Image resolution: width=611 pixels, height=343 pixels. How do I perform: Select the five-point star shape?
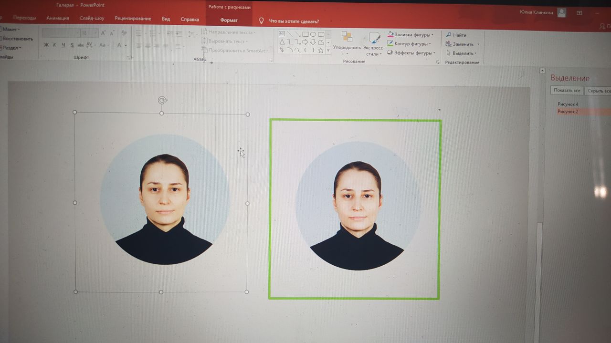pyautogui.click(x=321, y=50)
